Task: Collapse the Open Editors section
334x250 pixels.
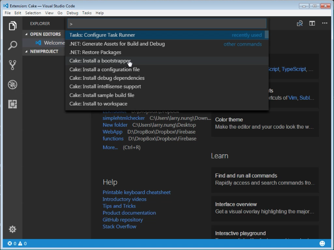Action: pyautogui.click(x=26, y=34)
